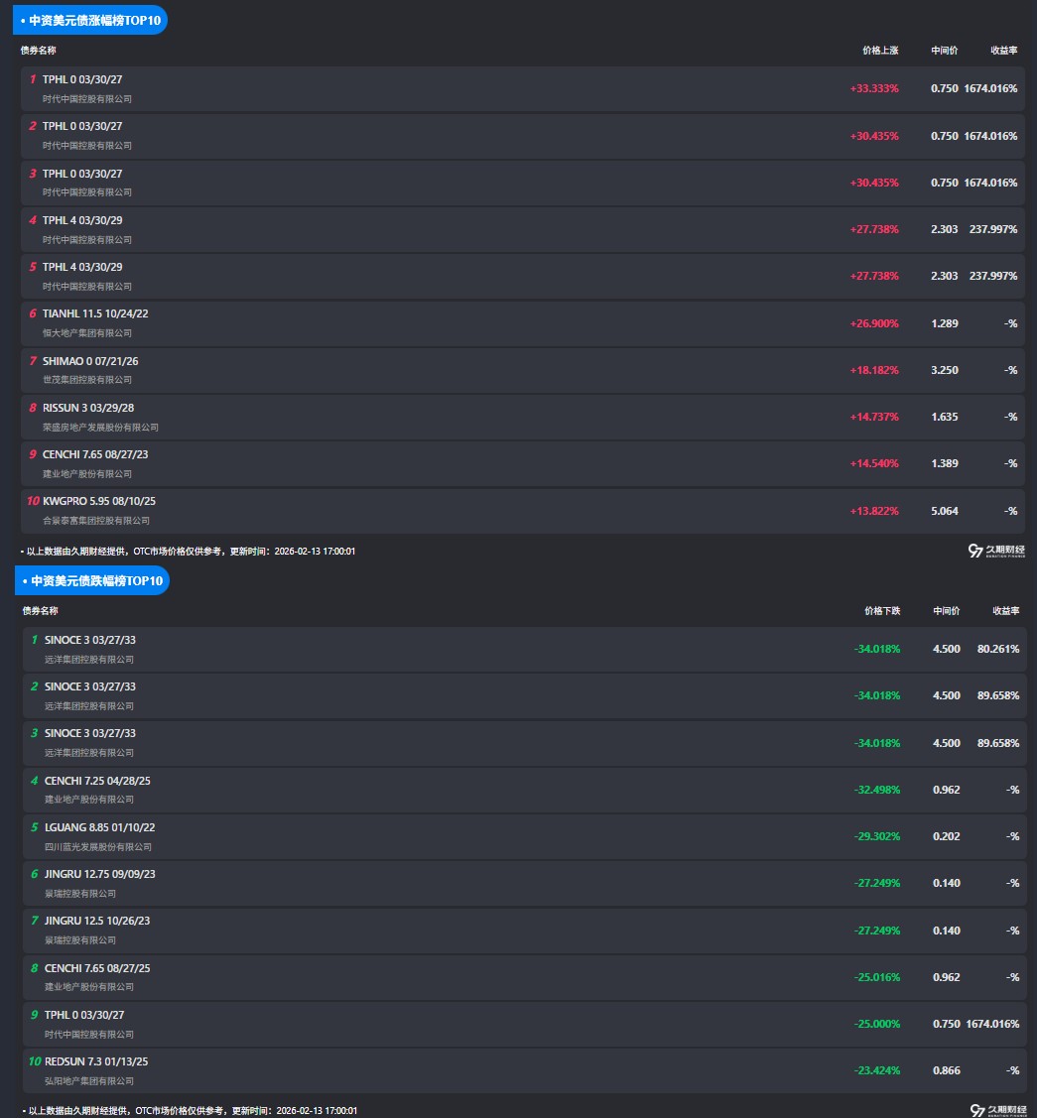The width and height of the screenshot is (1037, 1118).
Task: Sort by 价格上涨 column header
Action: point(879,51)
